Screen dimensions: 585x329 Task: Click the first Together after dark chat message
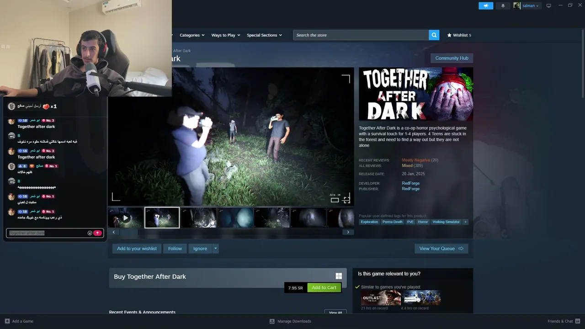click(36, 127)
